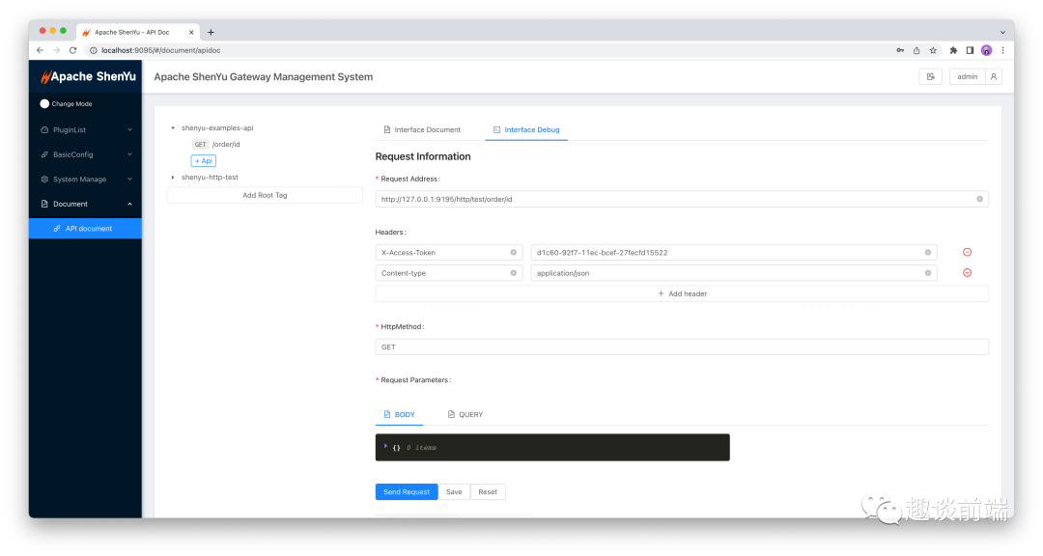
Task: Switch to Interface Document tab
Action: click(x=422, y=129)
